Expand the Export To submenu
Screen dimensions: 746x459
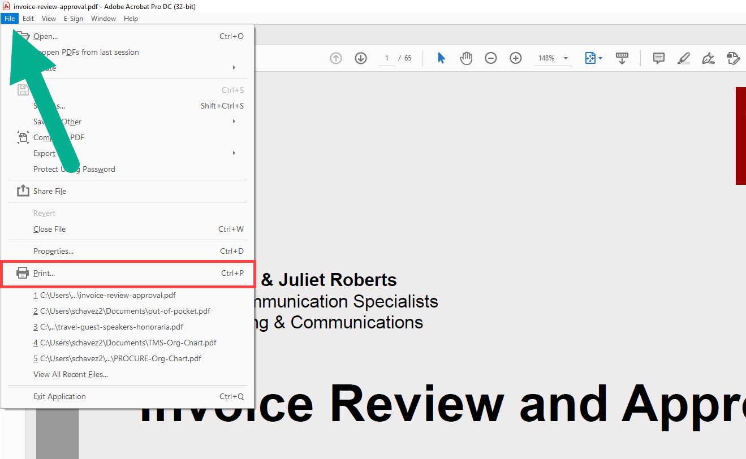click(x=234, y=153)
